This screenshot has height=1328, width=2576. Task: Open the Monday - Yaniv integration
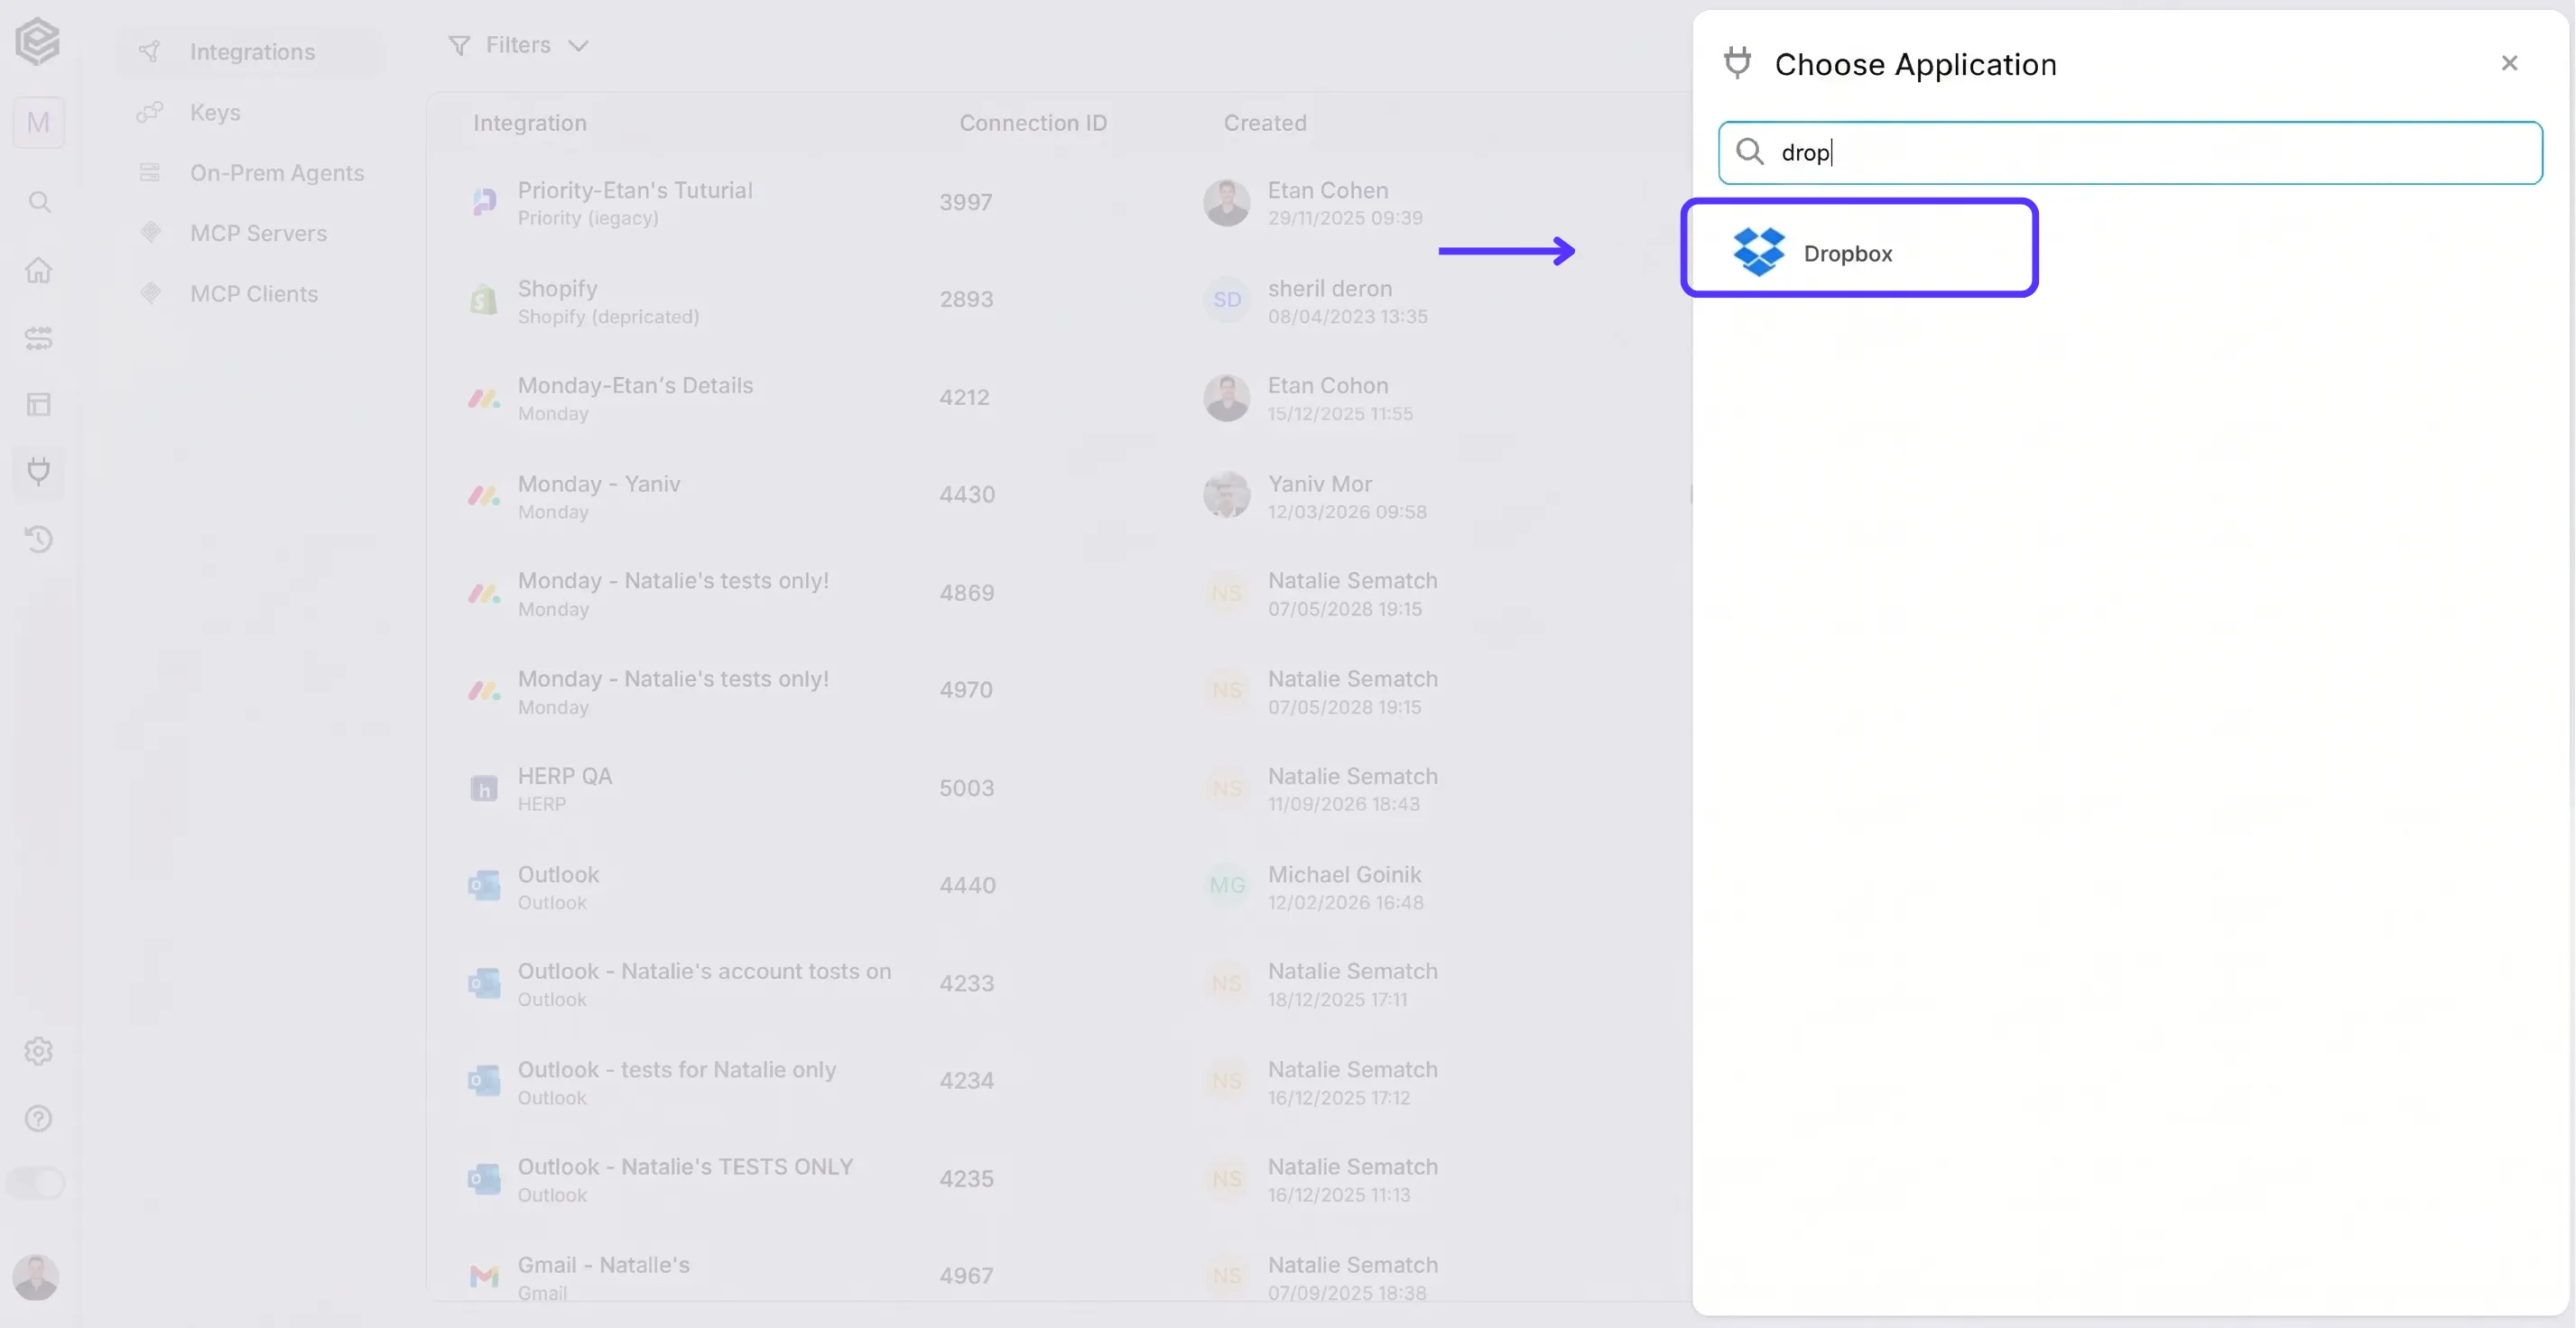tap(1060, 495)
